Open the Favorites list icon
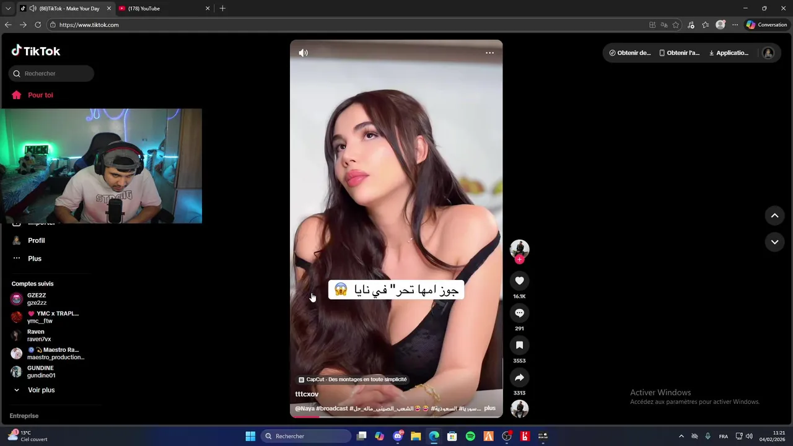The image size is (793, 446). point(705,25)
